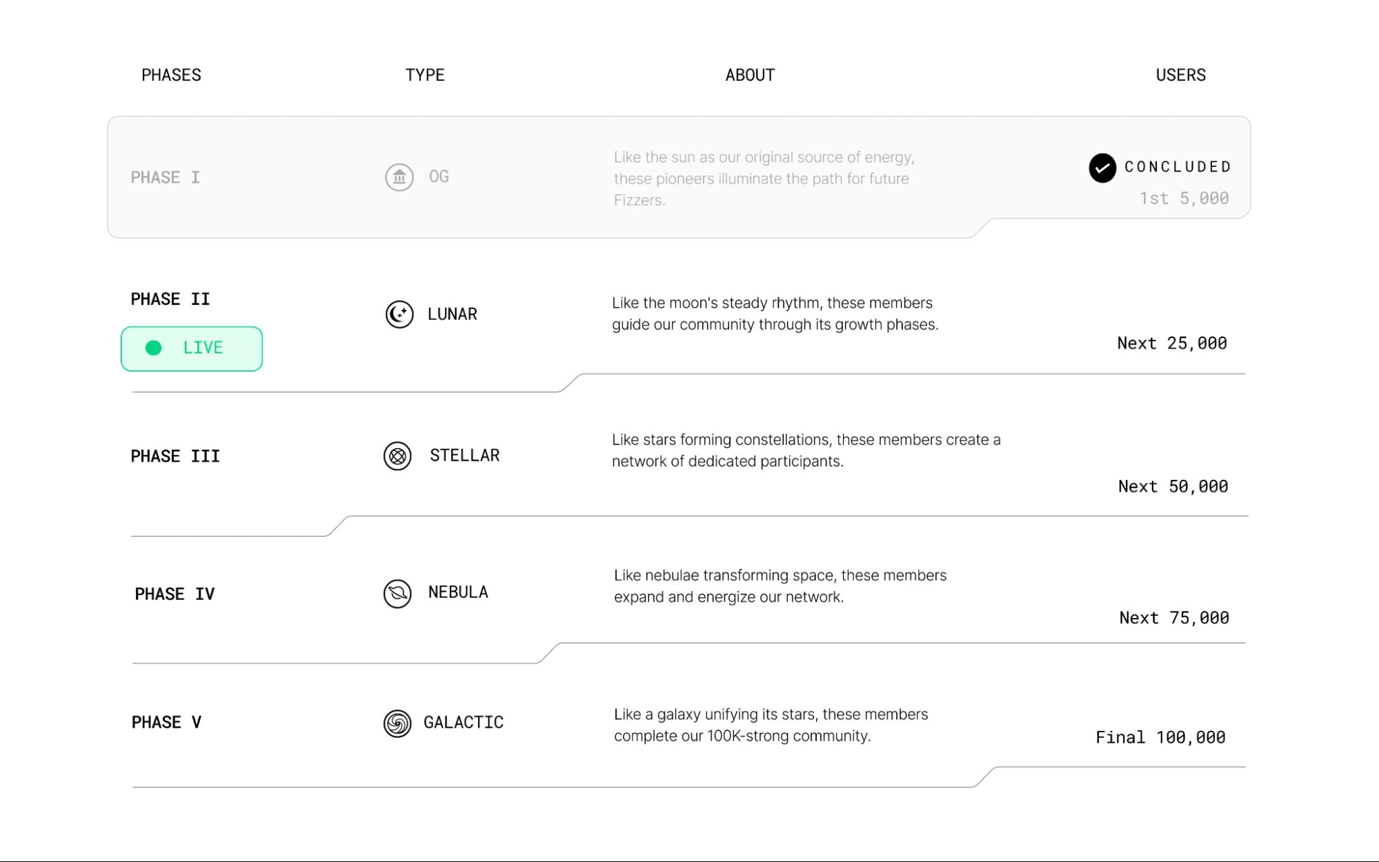
Task: Click the Galactic spiral icon
Action: click(x=397, y=723)
